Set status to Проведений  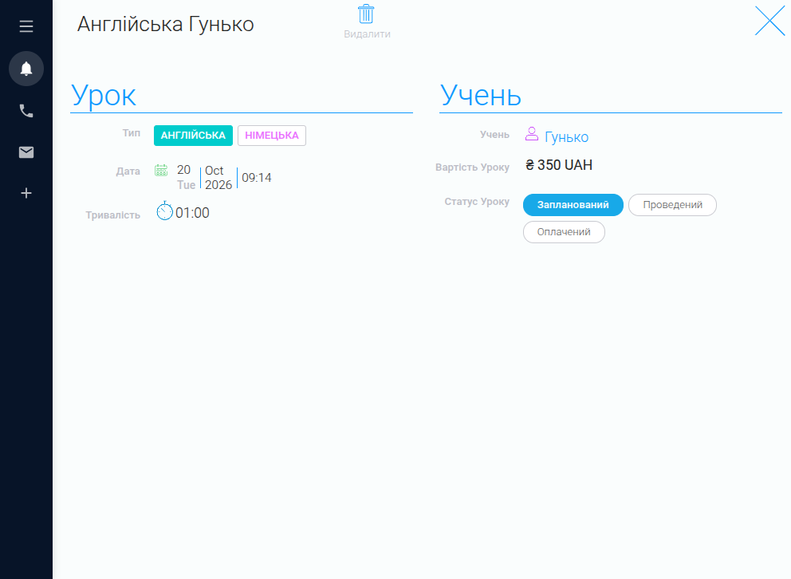pos(672,205)
